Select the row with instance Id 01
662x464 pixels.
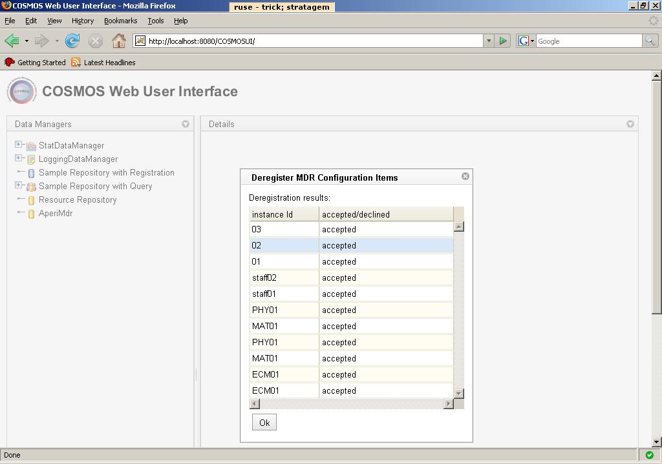[351, 261]
